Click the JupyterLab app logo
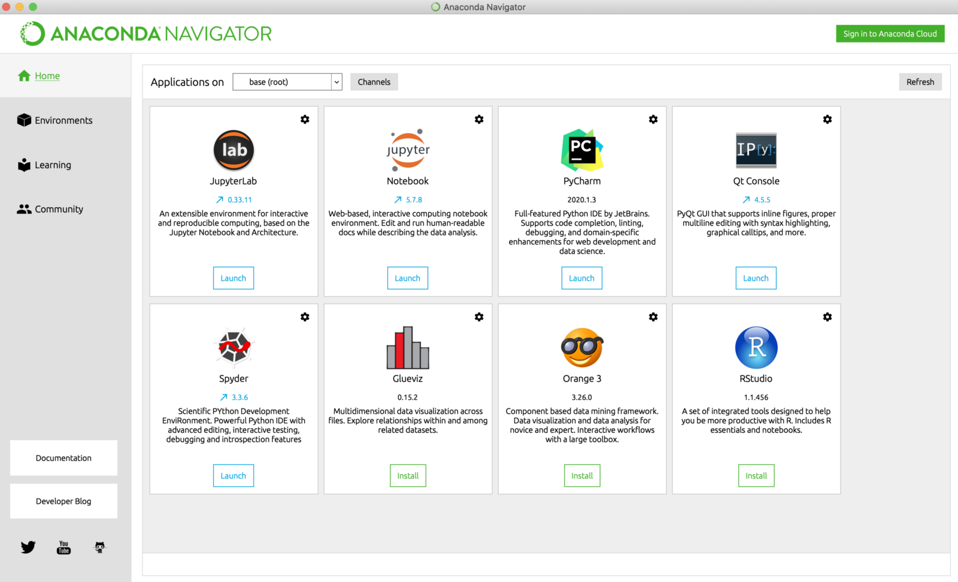The image size is (958, 582). 234,150
